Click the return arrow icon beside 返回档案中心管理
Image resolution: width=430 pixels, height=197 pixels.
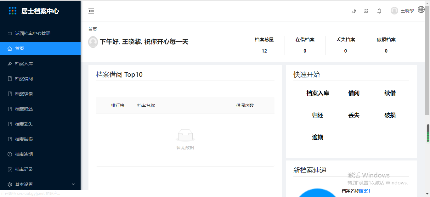coord(10,33)
